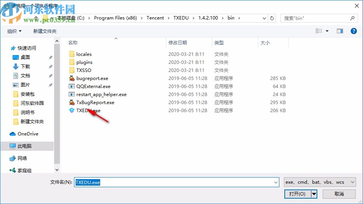This screenshot has height=204, width=363.
Task: Select the sidebar 新建文件夹 folder
Action: 32,122
